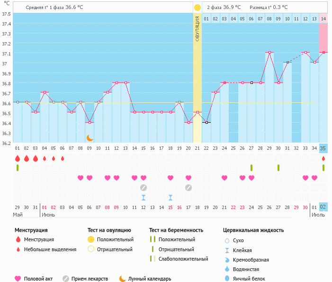Viewport: 332px width, 282px height.
Task: Click the Положительный ovulation test legend circle
Action: 91,240
